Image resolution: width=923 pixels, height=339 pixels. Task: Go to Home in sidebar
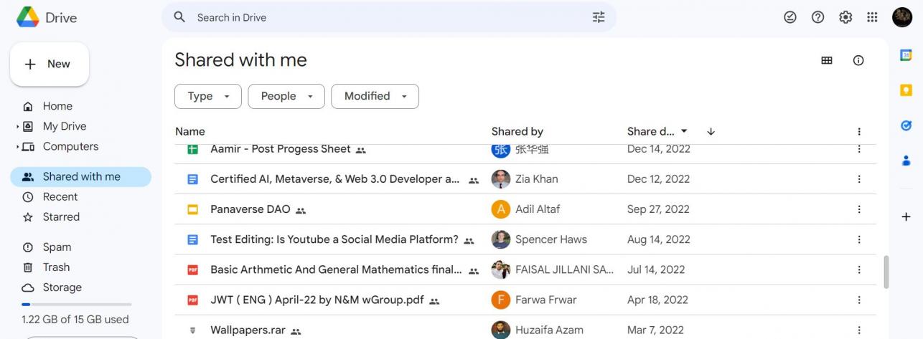pos(57,106)
